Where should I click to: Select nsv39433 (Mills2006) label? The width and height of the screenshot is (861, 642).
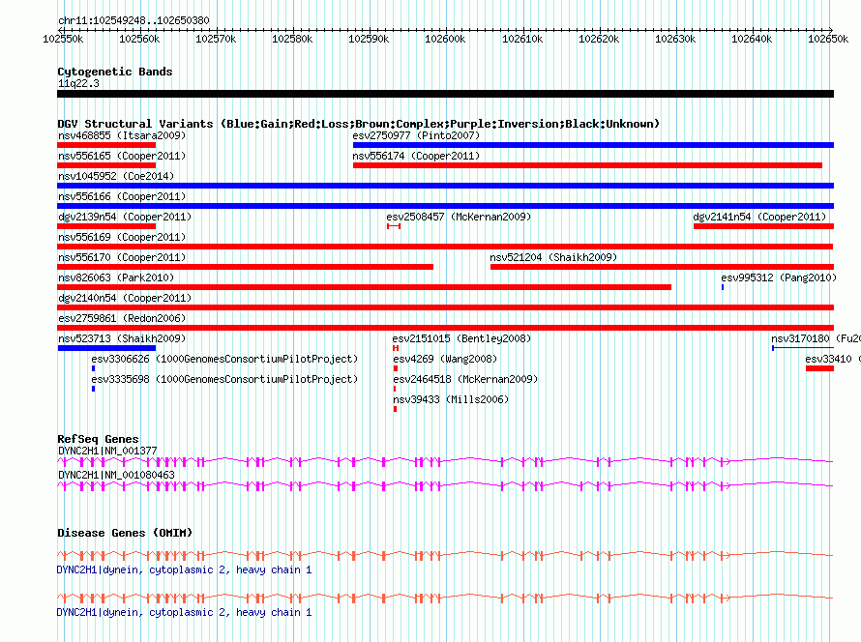451,399
